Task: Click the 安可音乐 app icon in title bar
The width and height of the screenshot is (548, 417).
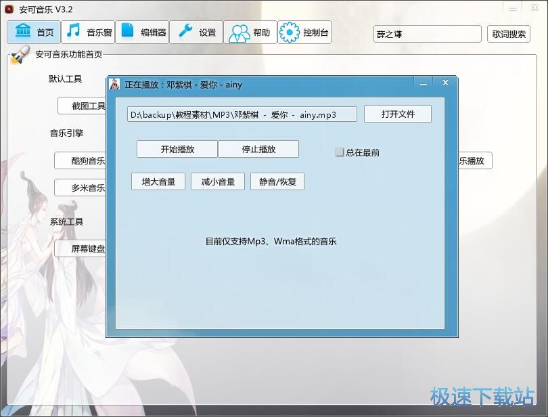Action: click(x=9, y=9)
